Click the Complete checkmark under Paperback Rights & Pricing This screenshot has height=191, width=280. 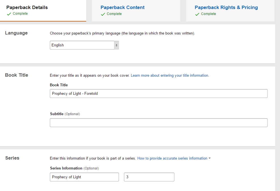tap(197, 14)
